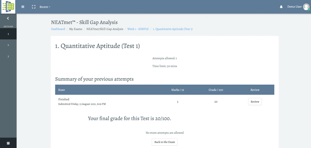Click the Demo User avatar
The image size is (311, 148).
(x=306, y=7)
